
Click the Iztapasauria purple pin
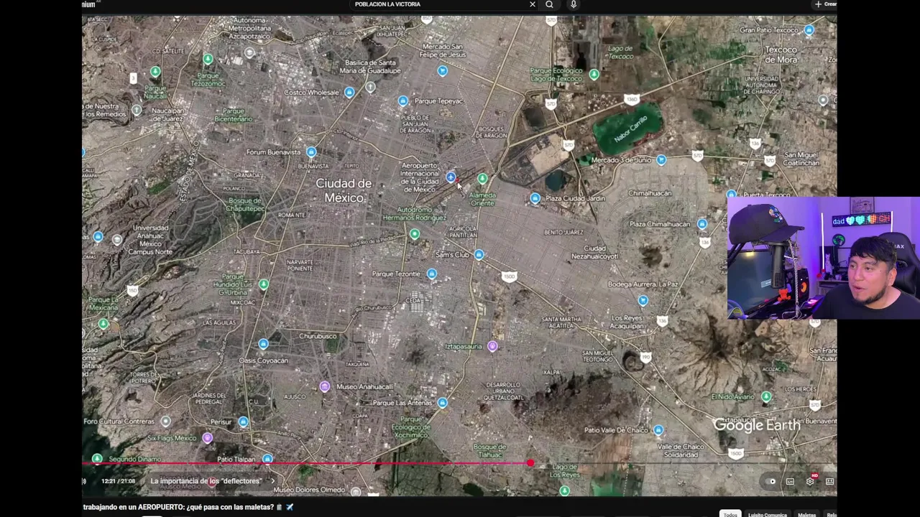[x=492, y=347]
